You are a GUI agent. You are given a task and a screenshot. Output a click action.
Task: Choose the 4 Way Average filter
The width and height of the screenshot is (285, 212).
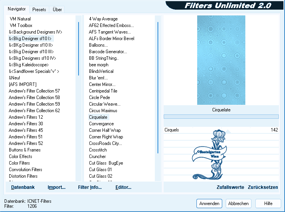(x=103, y=19)
